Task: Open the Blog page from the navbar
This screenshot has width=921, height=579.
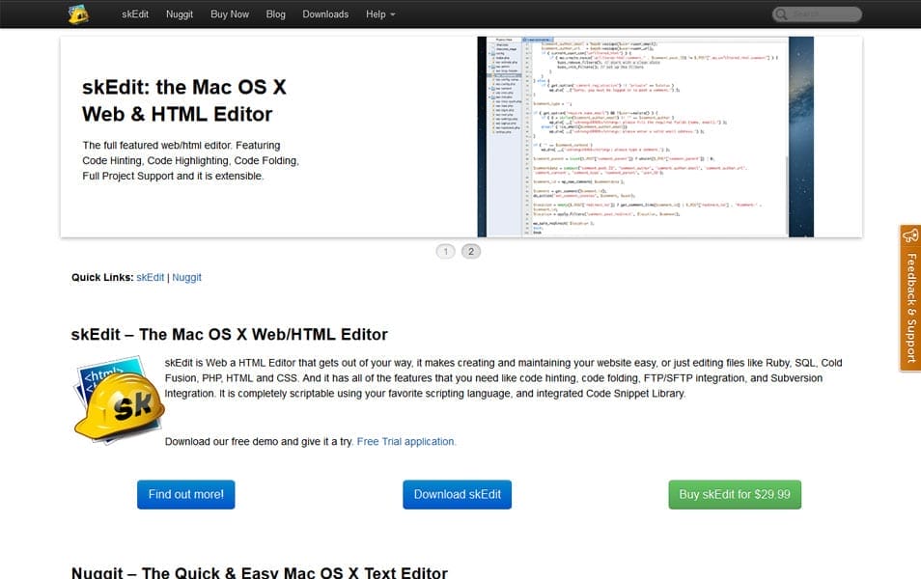Action: [275, 14]
